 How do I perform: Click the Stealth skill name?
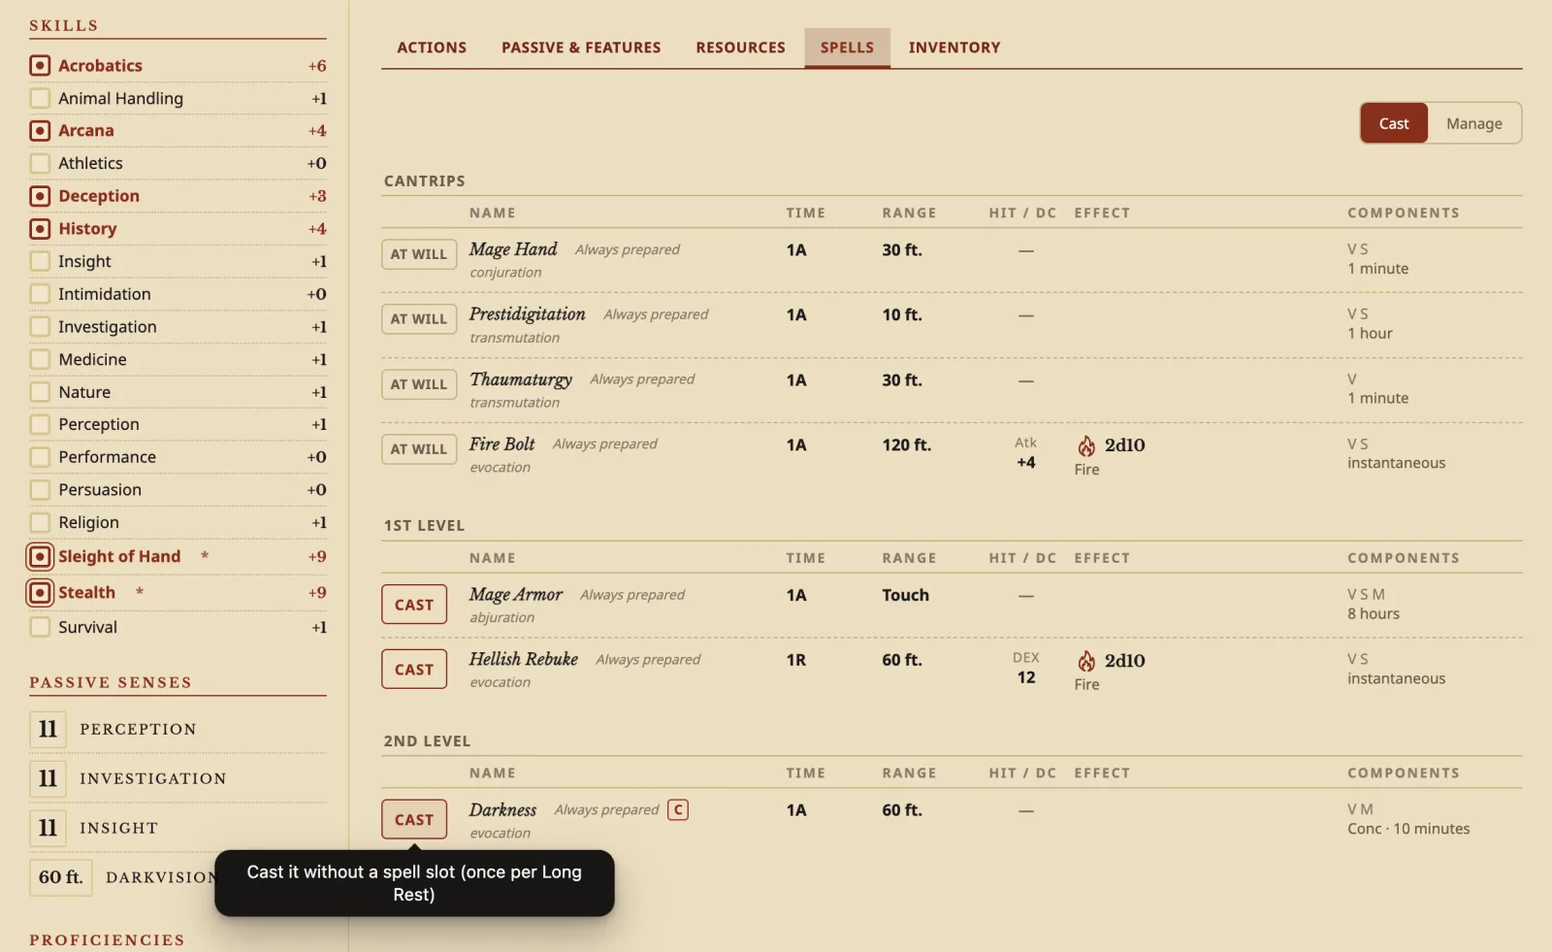[x=86, y=592]
